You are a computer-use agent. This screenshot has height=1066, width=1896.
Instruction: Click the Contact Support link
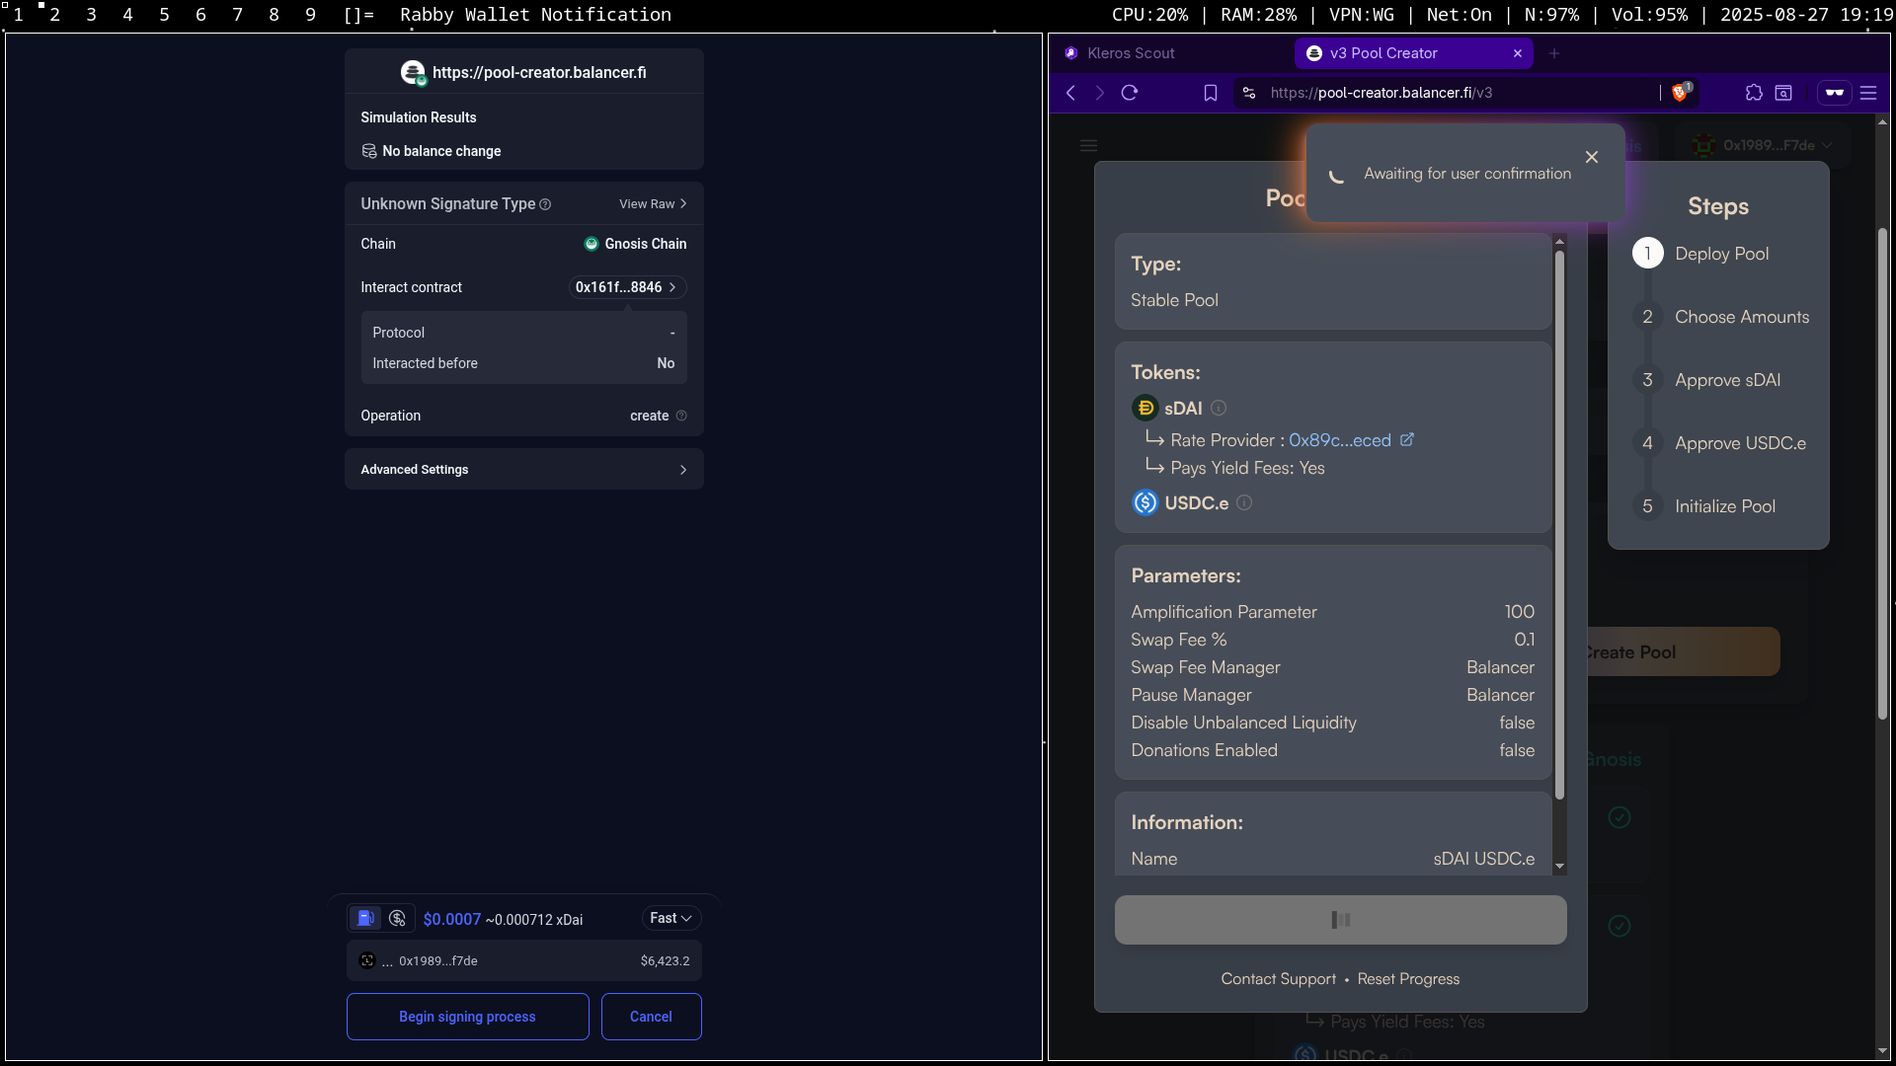coord(1278,979)
